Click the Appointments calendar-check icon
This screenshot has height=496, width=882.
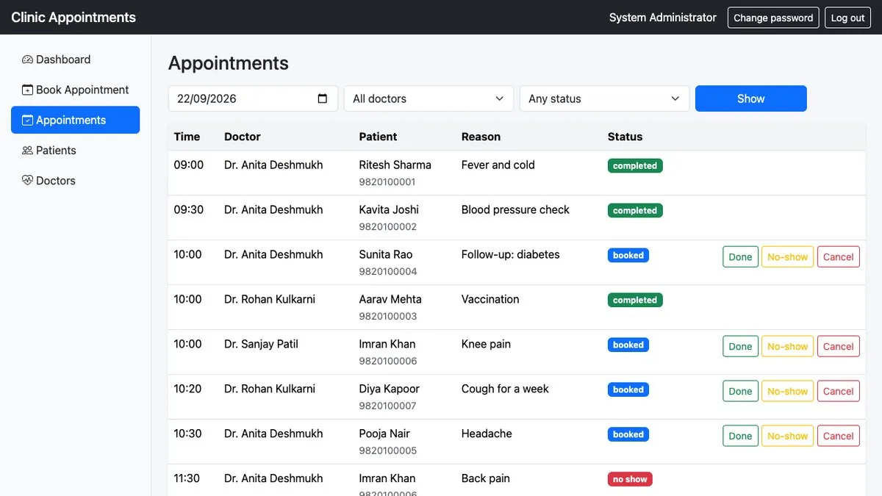tap(28, 120)
